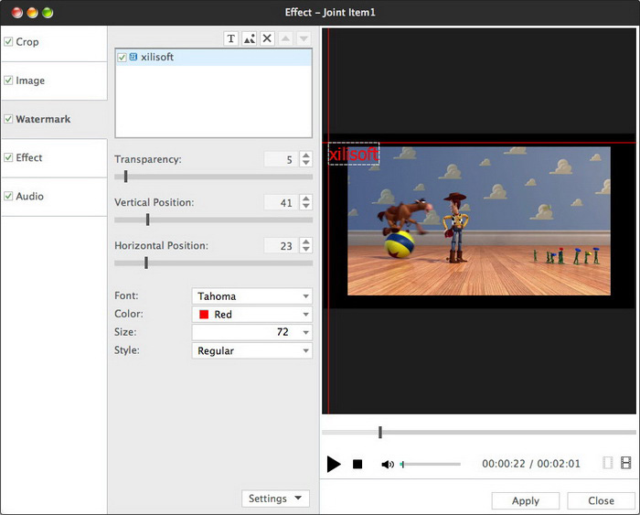Click the filmstrip icon beside the timecode
Image resolution: width=640 pixels, height=515 pixels.
pos(626,464)
